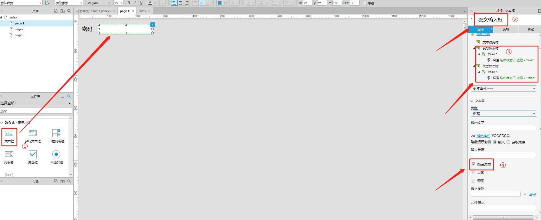Toggle italic text formatting
Screen dimensions: 541x220
pyautogui.click(x=135, y=3)
